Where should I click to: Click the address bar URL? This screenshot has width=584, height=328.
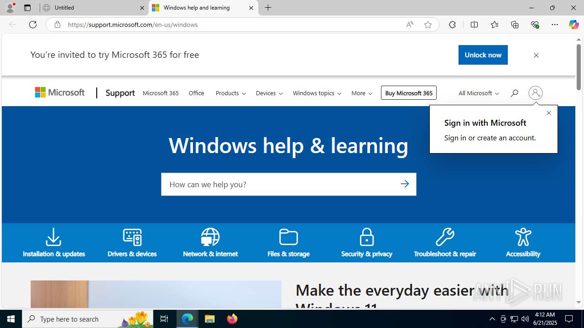[x=133, y=25]
